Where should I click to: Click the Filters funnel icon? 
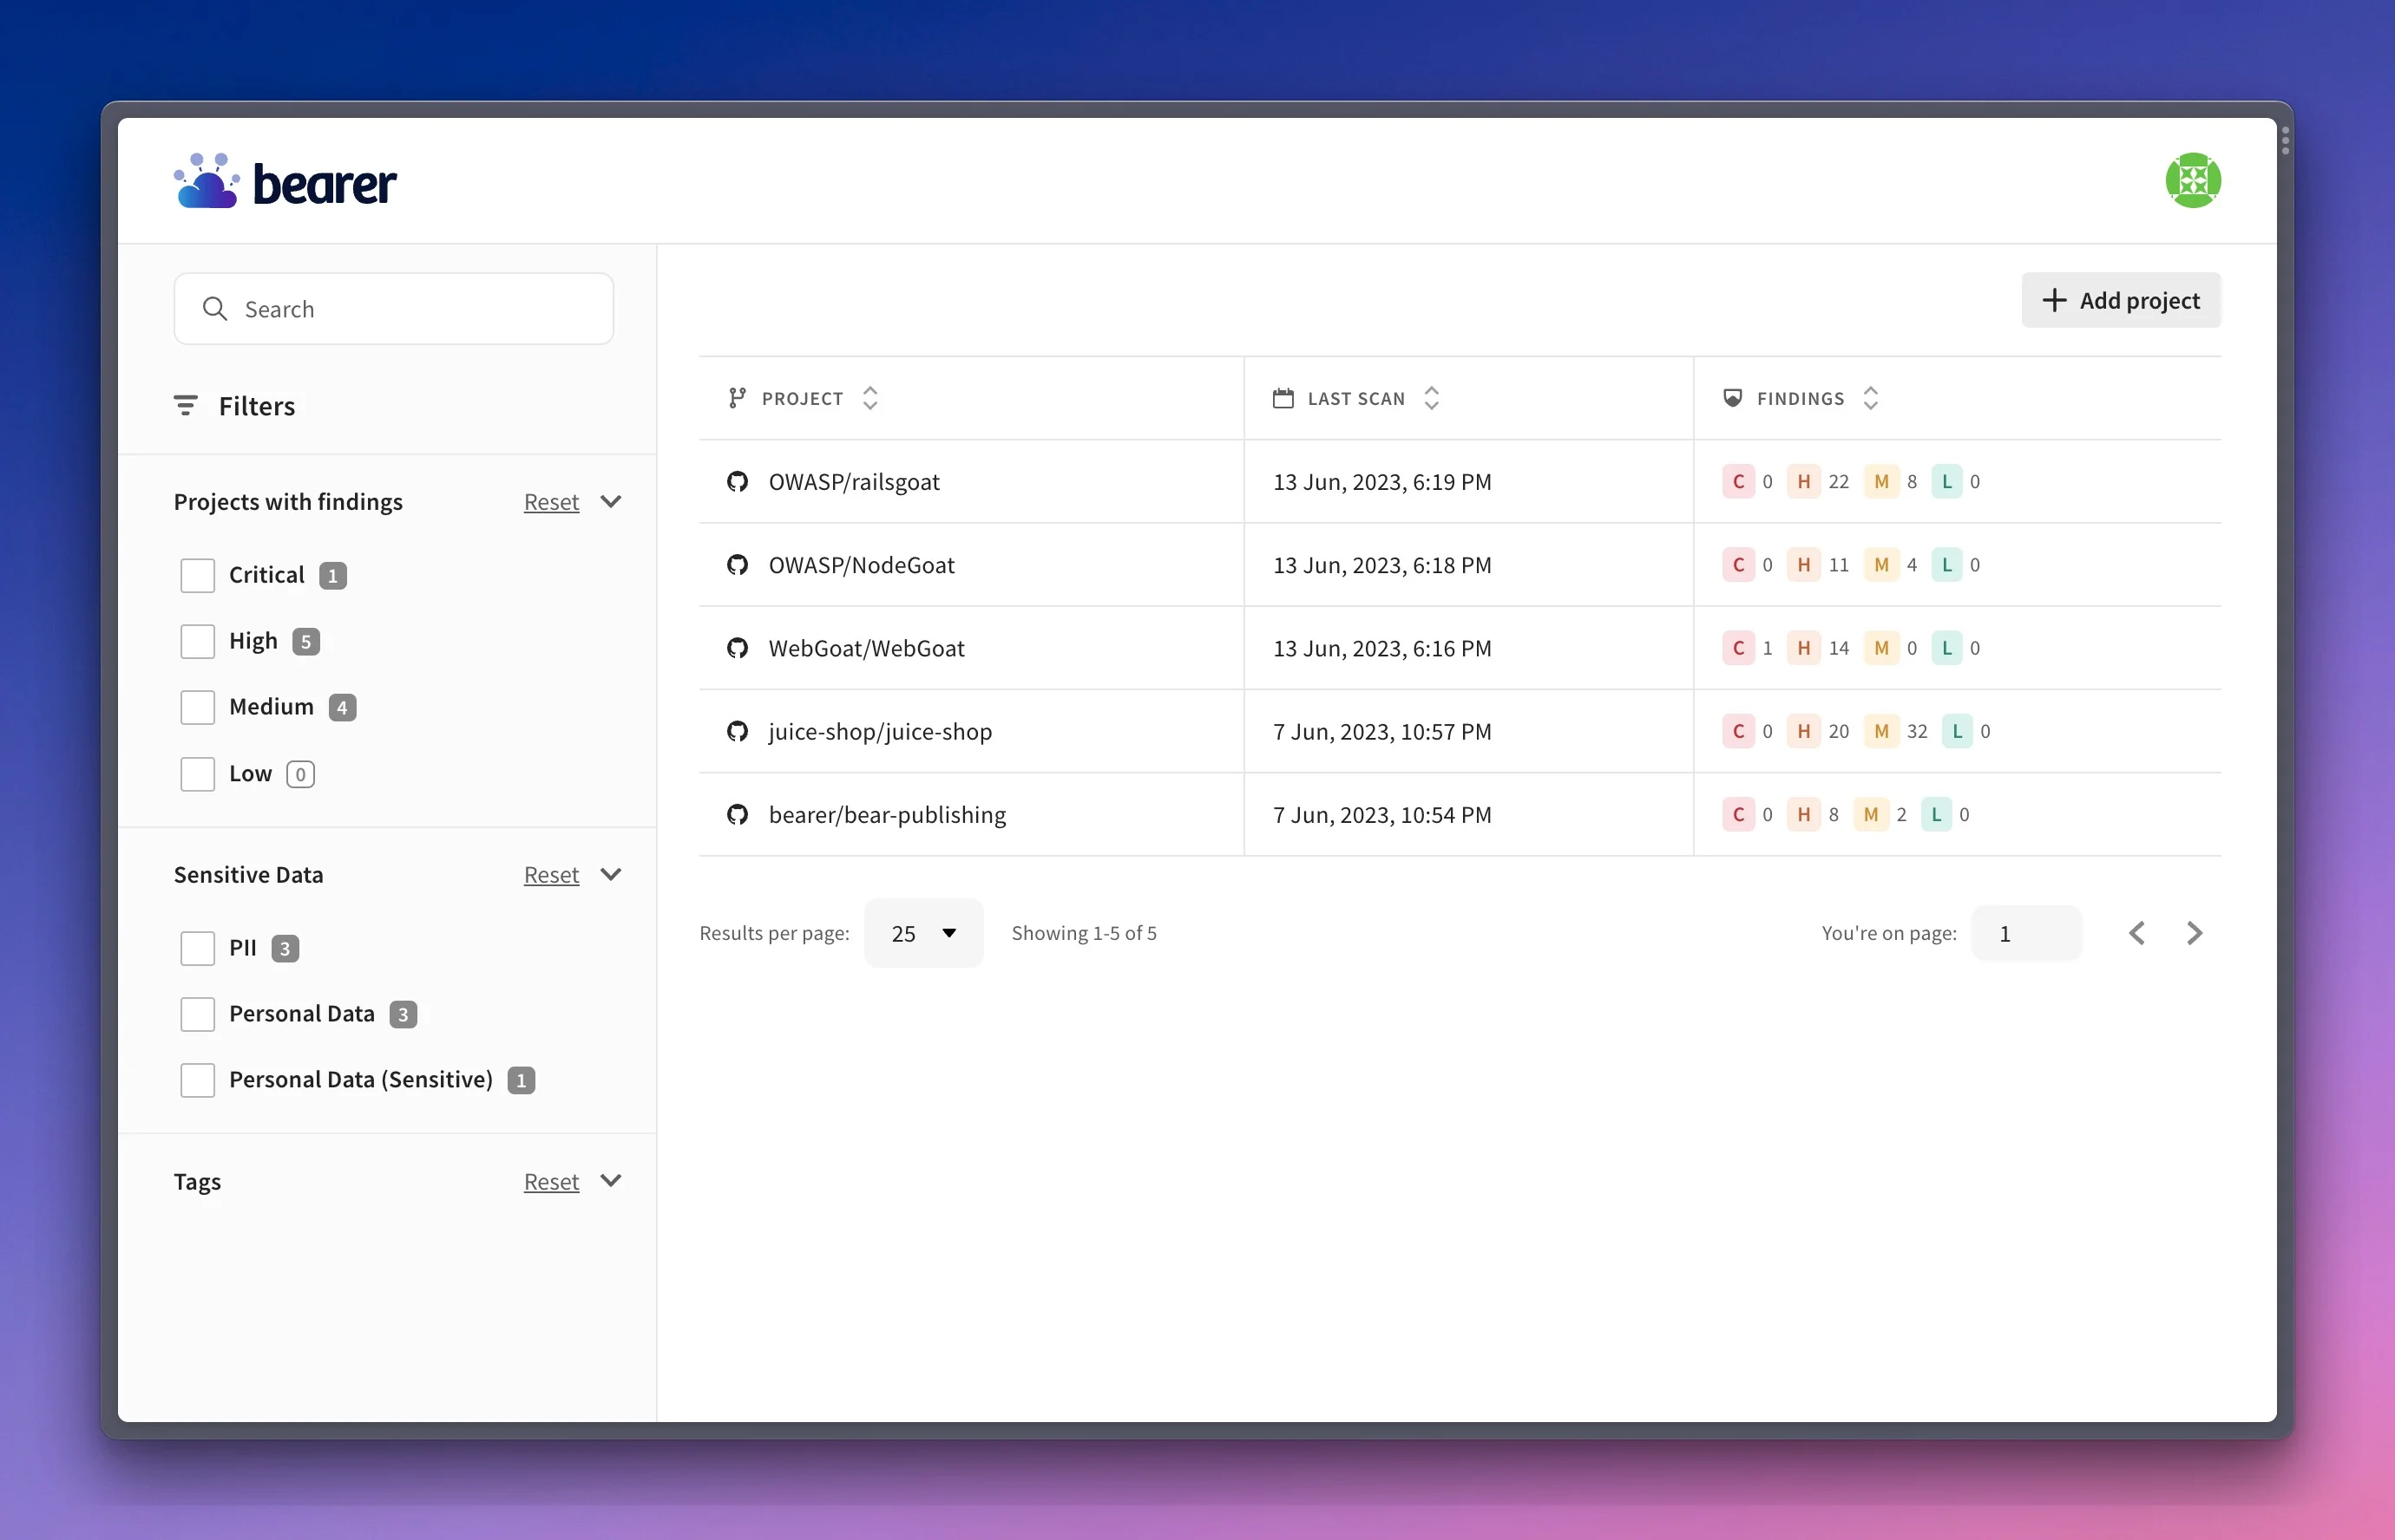tap(186, 406)
